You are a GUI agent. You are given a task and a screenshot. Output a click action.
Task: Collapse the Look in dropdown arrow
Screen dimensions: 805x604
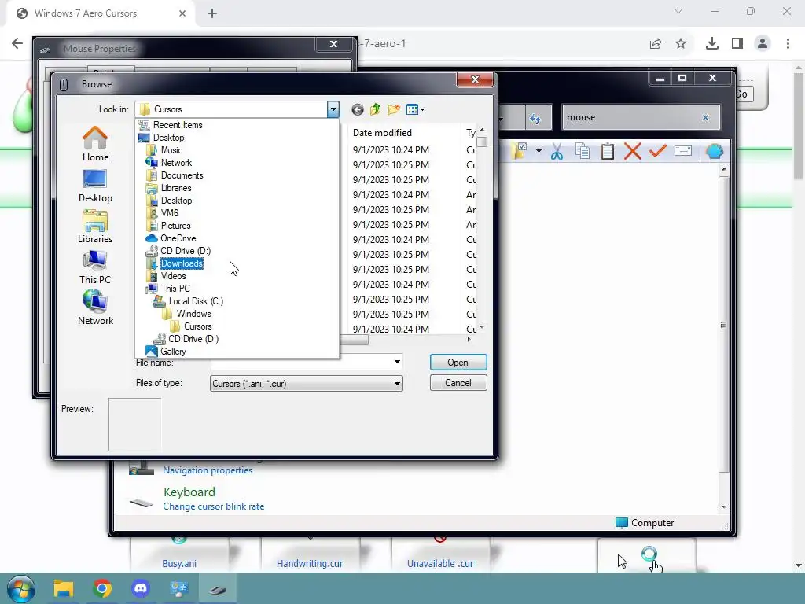tap(333, 109)
